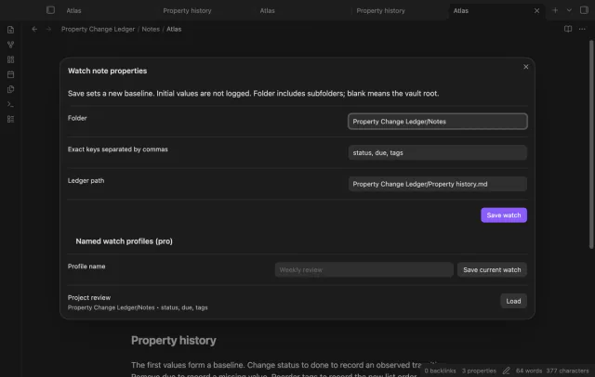Click the editor's vertical scrollbar
Image resolution: width=595 pixels, height=377 pixels.
(591, 144)
